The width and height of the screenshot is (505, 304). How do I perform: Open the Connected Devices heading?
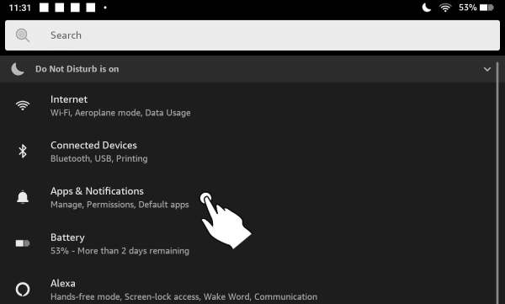coord(93,145)
